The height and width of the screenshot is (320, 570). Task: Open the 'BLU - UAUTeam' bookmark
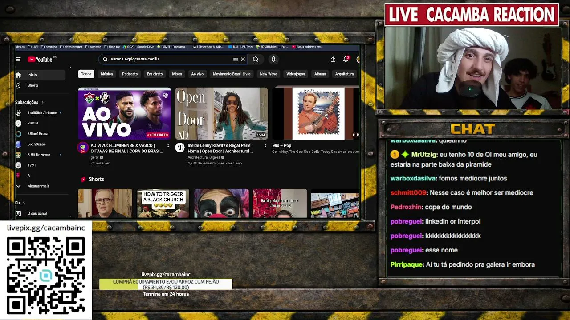[x=240, y=47]
